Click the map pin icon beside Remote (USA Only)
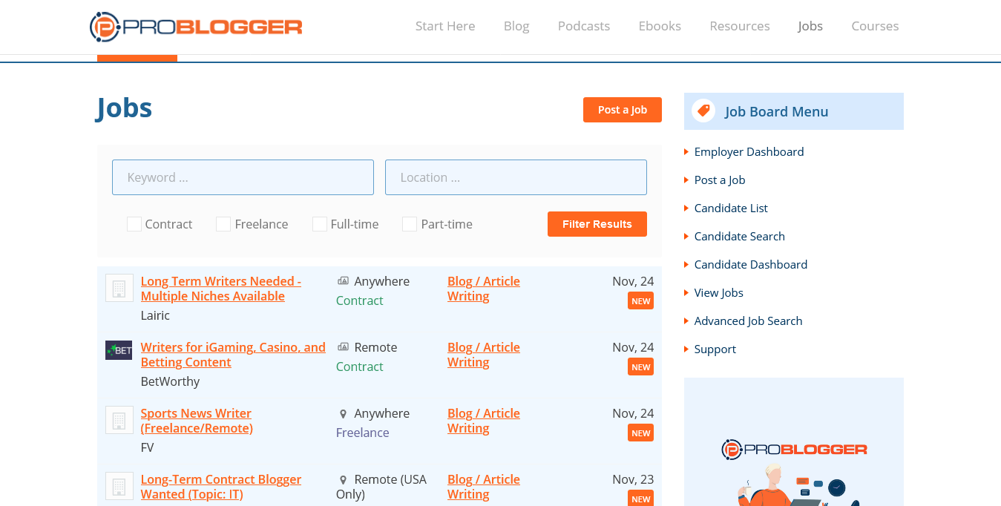The height and width of the screenshot is (506, 1001). point(343,480)
